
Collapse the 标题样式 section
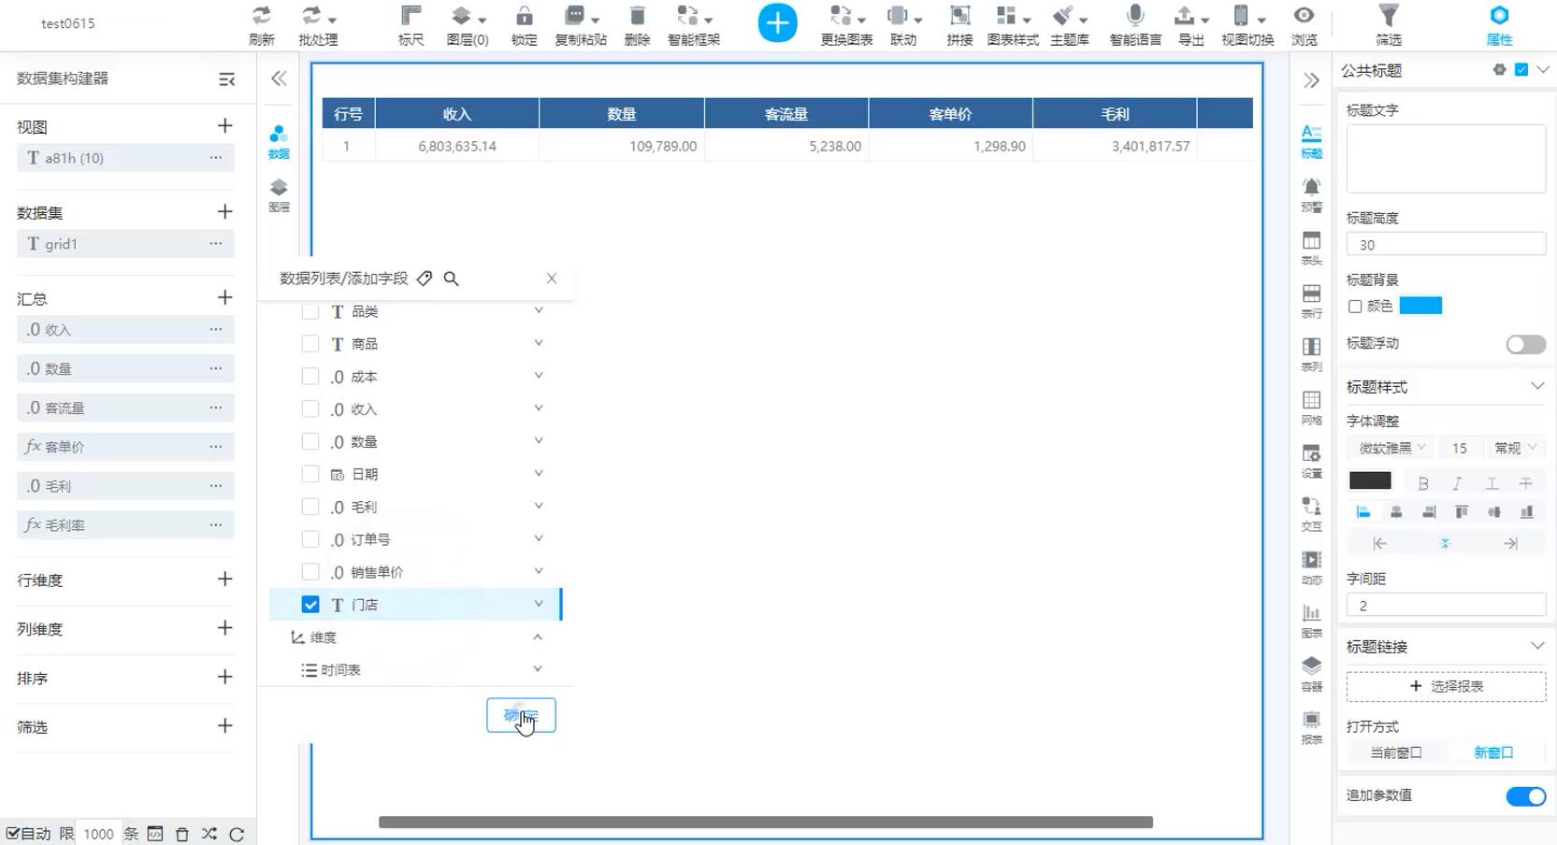(1536, 386)
